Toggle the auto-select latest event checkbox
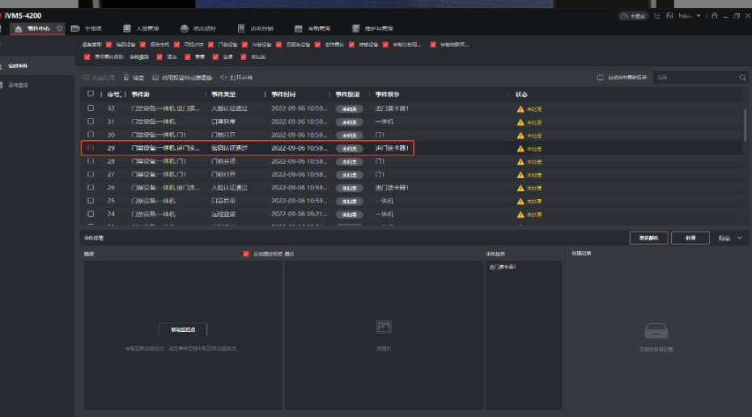This screenshot has height=417, width=752. click(x=600, y=78)
